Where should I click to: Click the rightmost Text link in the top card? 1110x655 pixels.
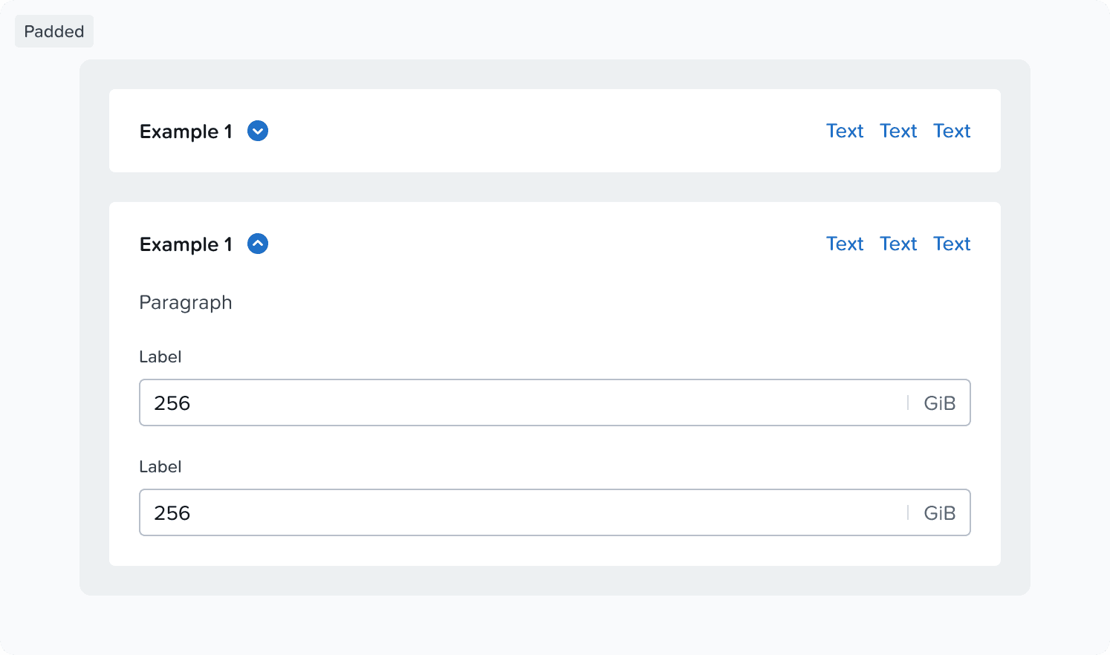[x=952, y=131]
